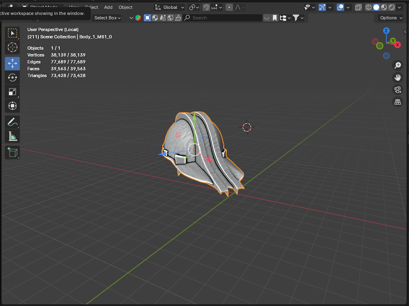Viewport: 409px width, 306px height.
Task: Open the transform pivot point dropdown
Action: point(194,7)
